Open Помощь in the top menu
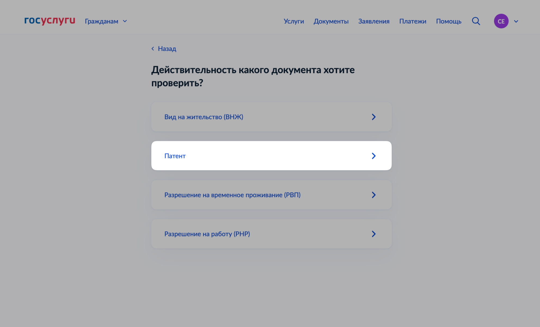Viewport: 540px width, 327px height. point(449,21)
